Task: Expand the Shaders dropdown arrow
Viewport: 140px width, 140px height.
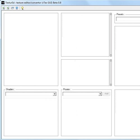Action: pos(55,94)
